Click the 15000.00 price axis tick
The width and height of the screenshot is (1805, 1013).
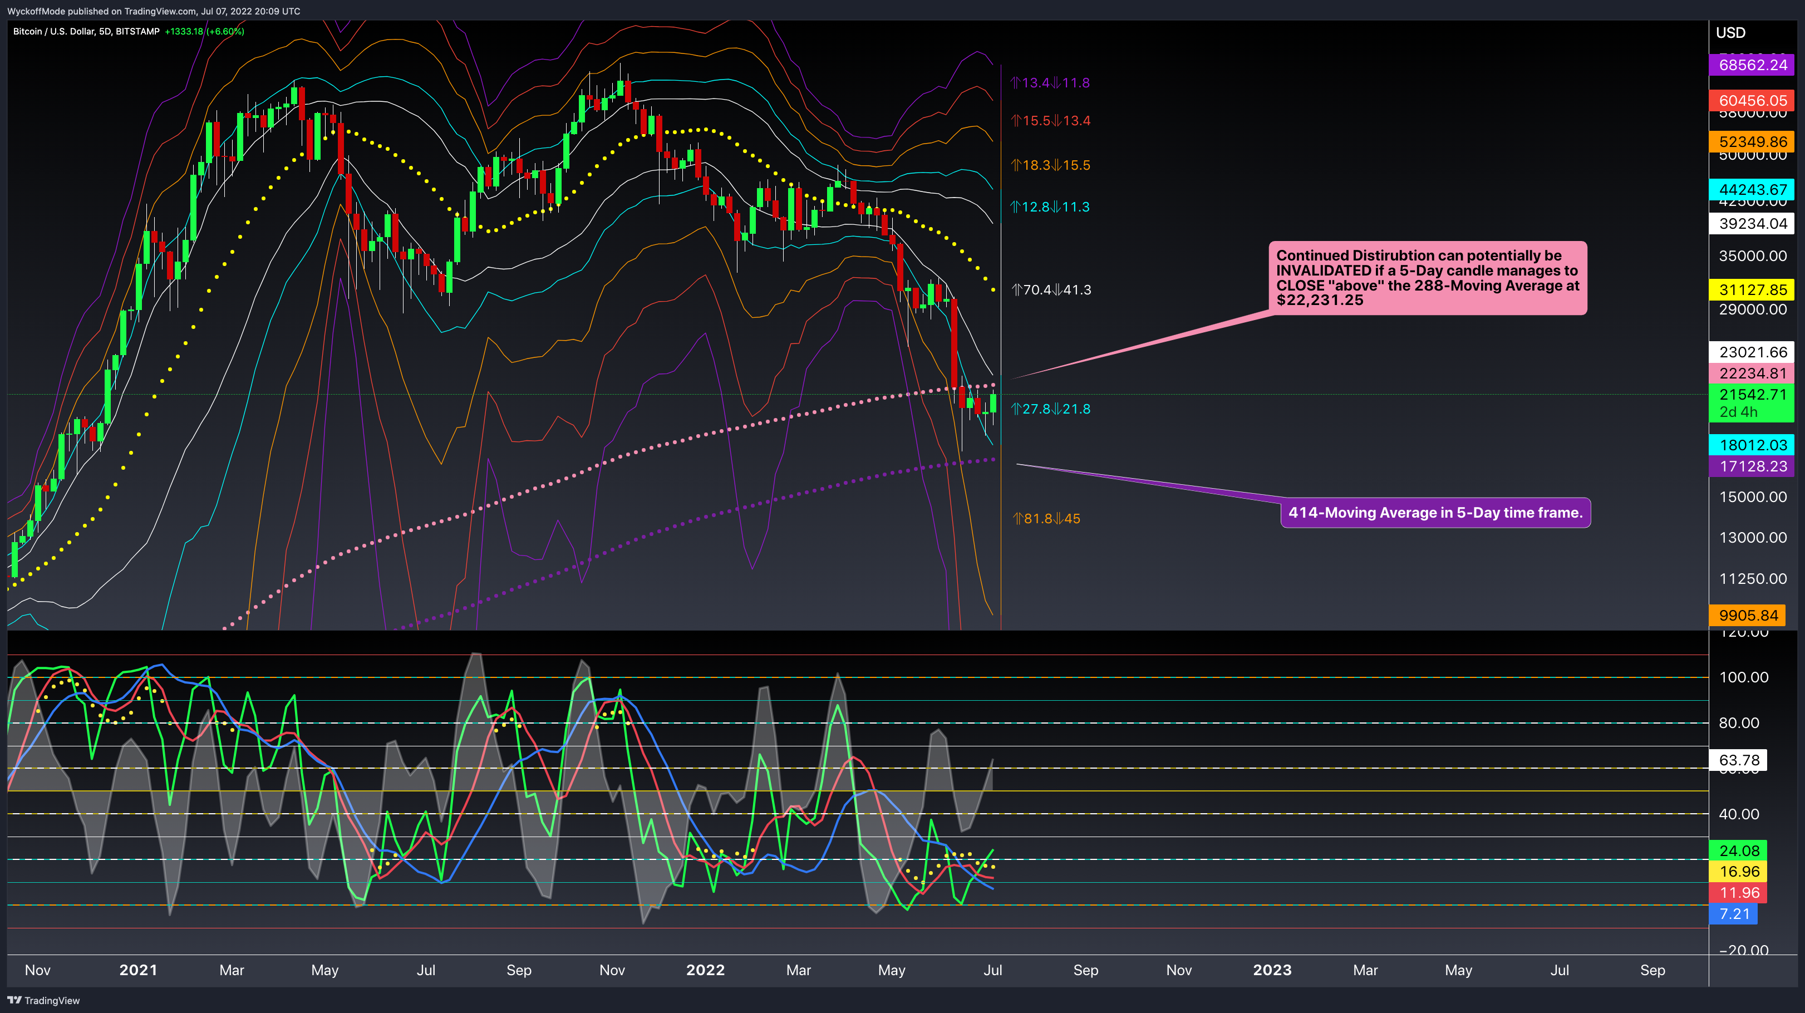pyautogui.click(x=1753, y=498)
